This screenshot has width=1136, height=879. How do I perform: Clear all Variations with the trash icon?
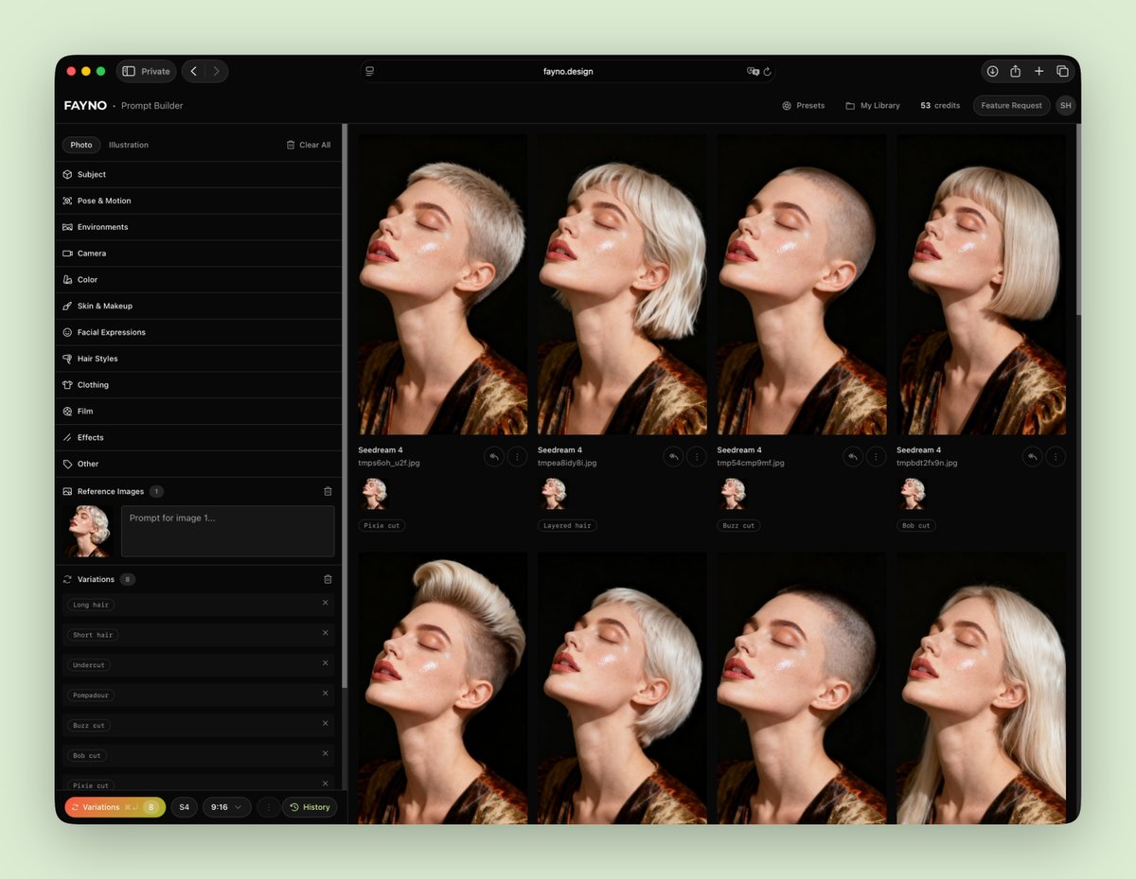pos(328,579)
